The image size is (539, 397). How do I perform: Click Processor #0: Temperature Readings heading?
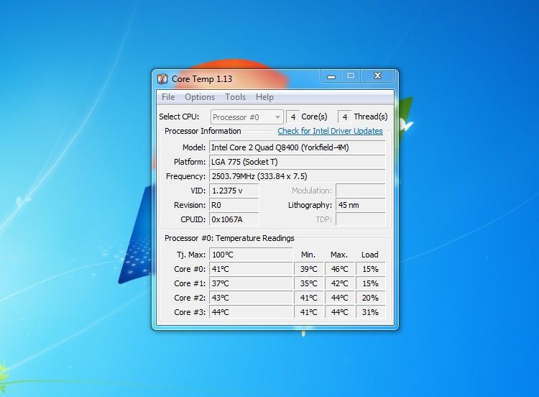(x=229, y=238)
